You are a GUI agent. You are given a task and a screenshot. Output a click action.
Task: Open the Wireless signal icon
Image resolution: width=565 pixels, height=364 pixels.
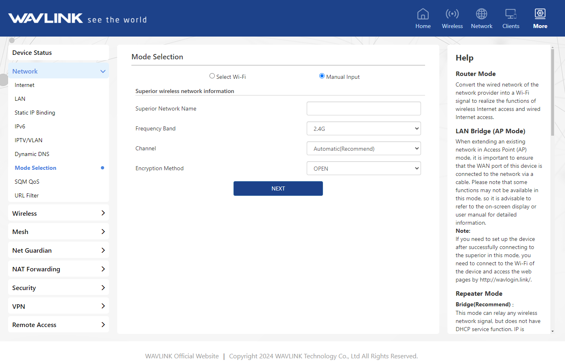pos(452,14)
